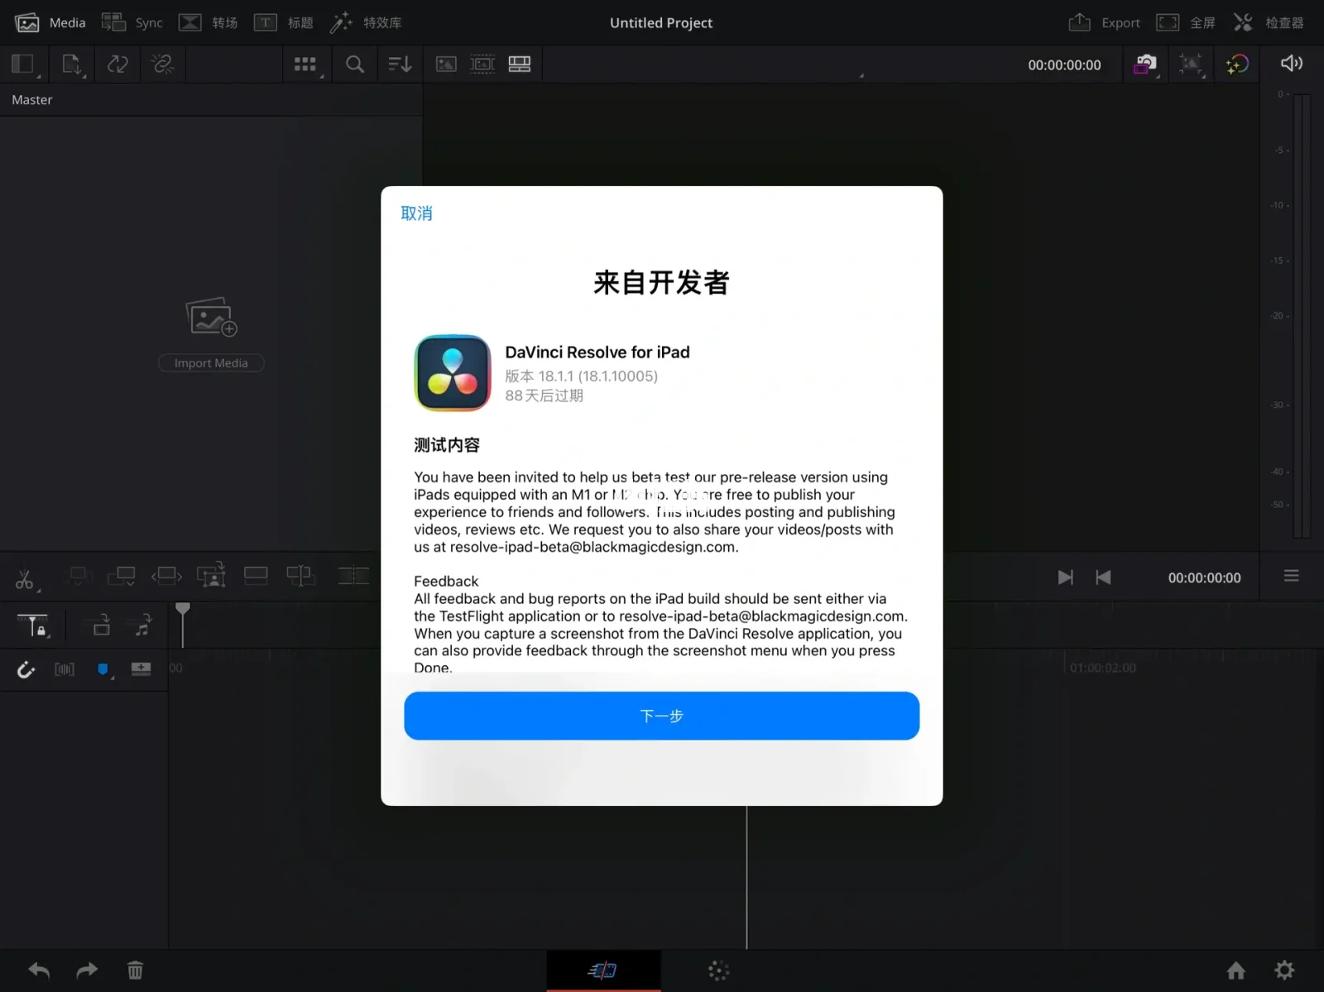Click the viewer timecode field

[1064, 65]
